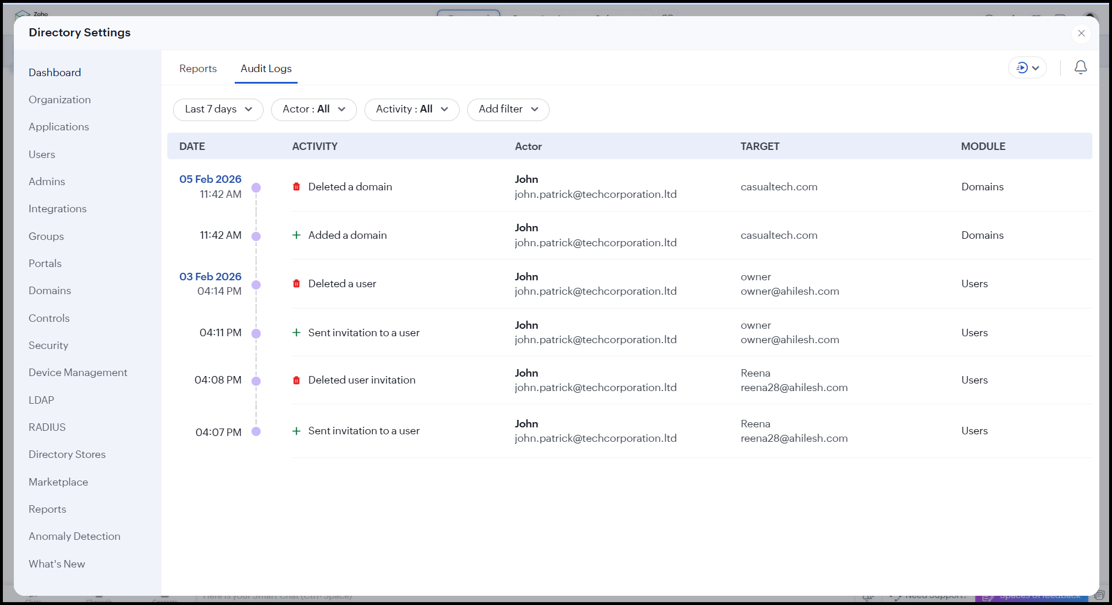
Task: Click the trash icon beside Deleted a user
Action: click(296, 284)
